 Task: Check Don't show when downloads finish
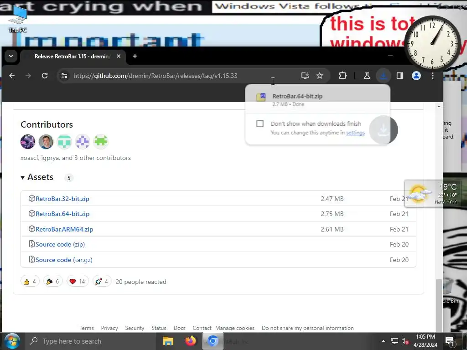(259, 124)
